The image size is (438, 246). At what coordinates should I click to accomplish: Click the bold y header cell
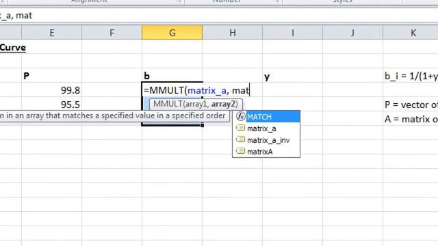292,76
